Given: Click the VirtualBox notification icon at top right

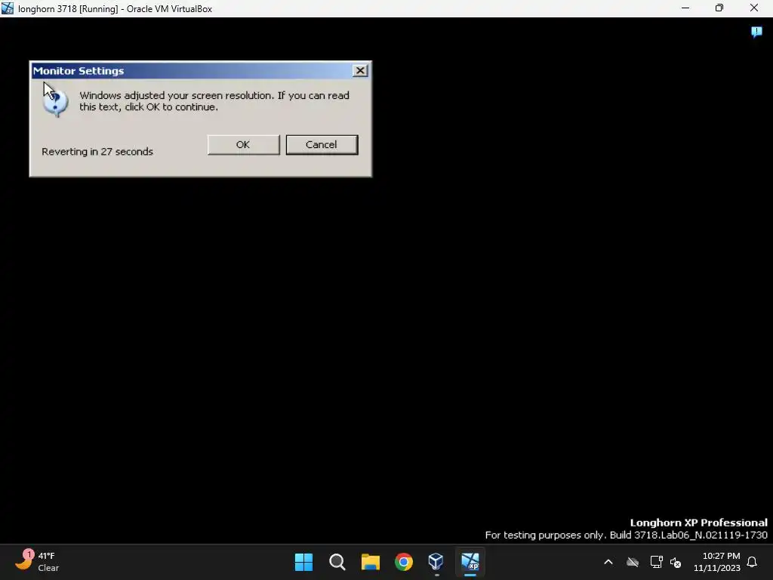Looking at the screenshot, I should 756,32.
